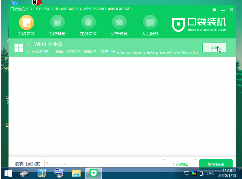Open the Windows Start button

[8, 173]
